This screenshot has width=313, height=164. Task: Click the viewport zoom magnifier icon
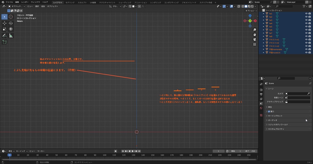(x=255, y=30)
